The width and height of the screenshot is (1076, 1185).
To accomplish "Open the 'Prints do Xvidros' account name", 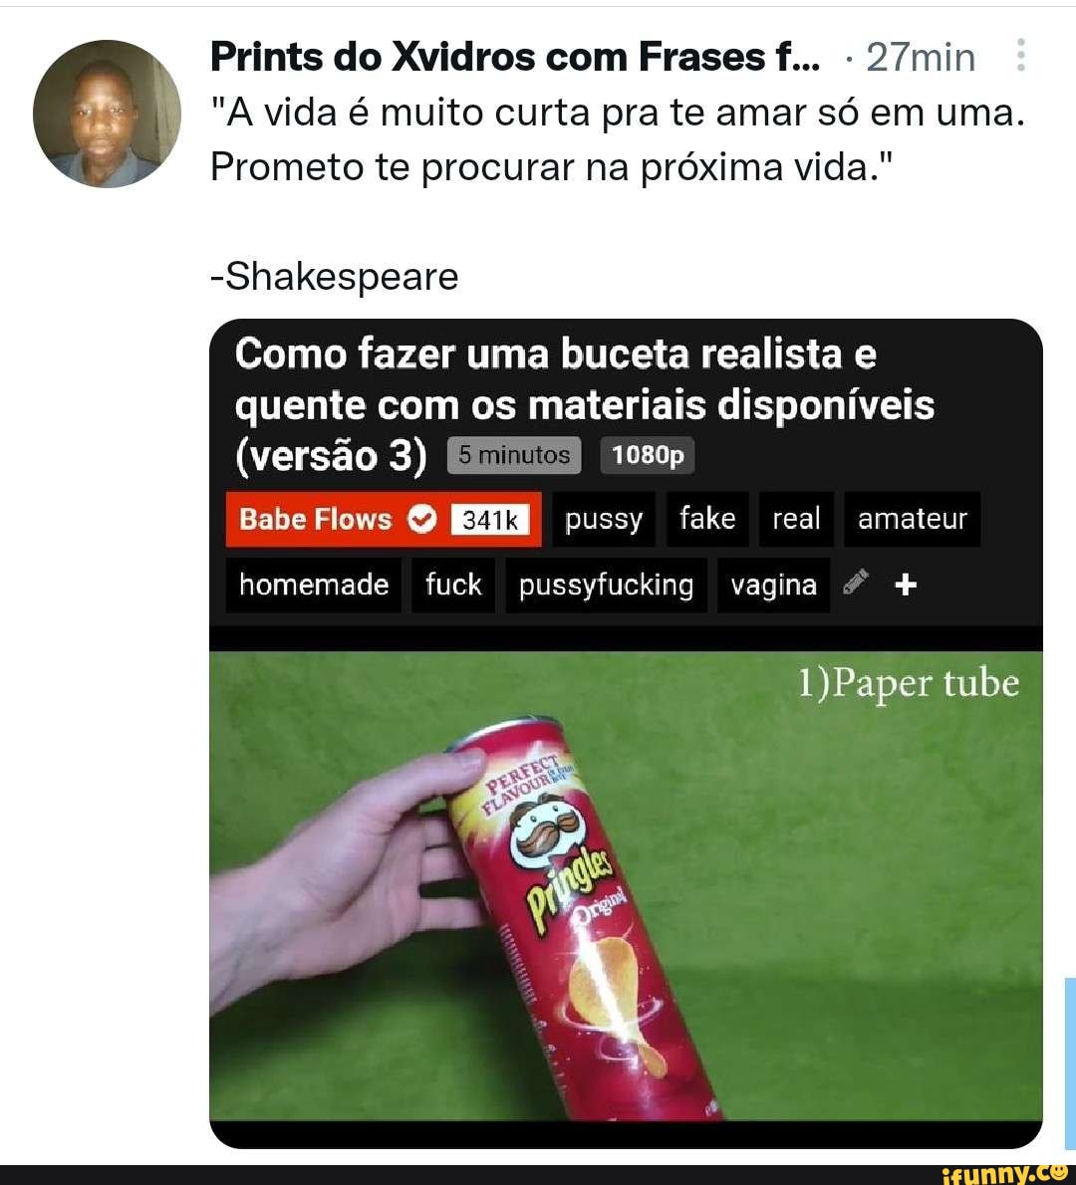I will (x=514, y=57).
